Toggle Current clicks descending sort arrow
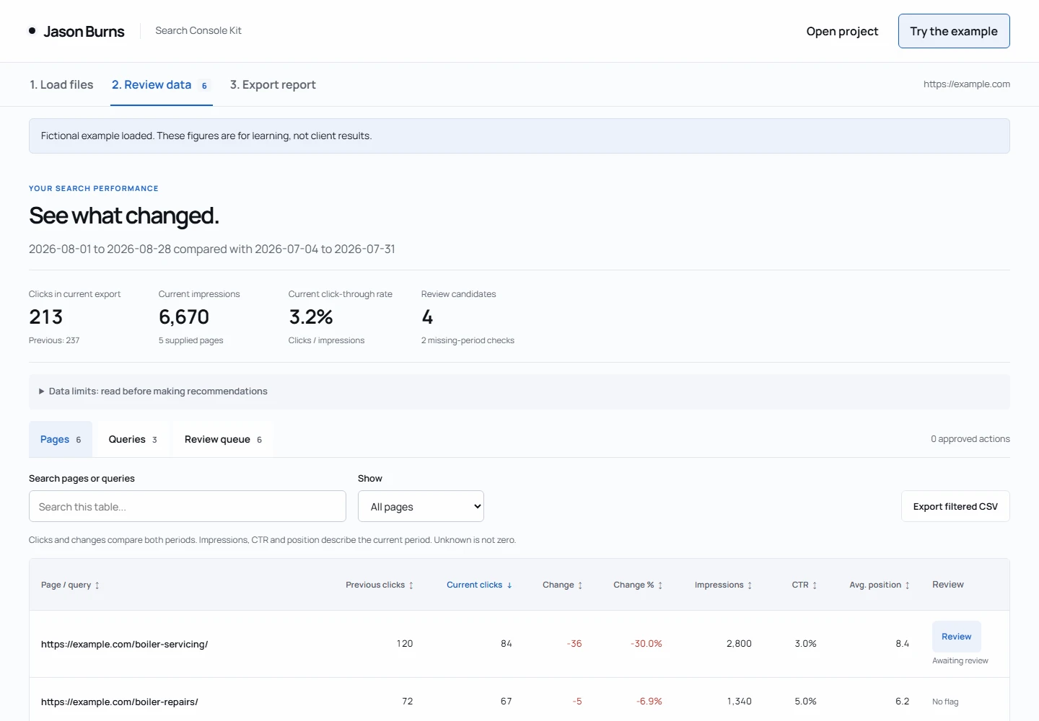This screenshot has height=721, width=1039. click(509, 585)
